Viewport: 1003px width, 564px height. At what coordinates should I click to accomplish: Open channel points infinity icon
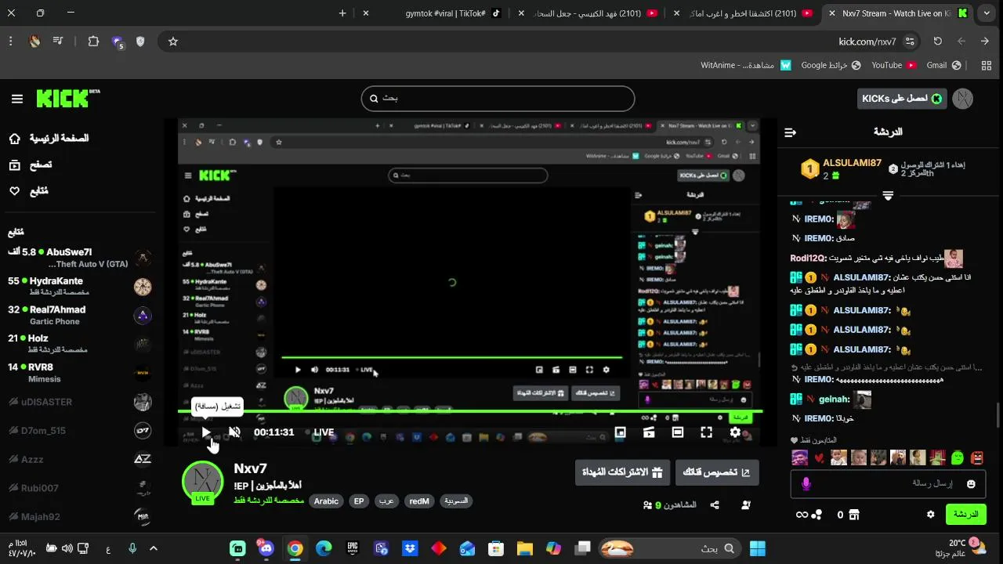(x=802, y=515)
